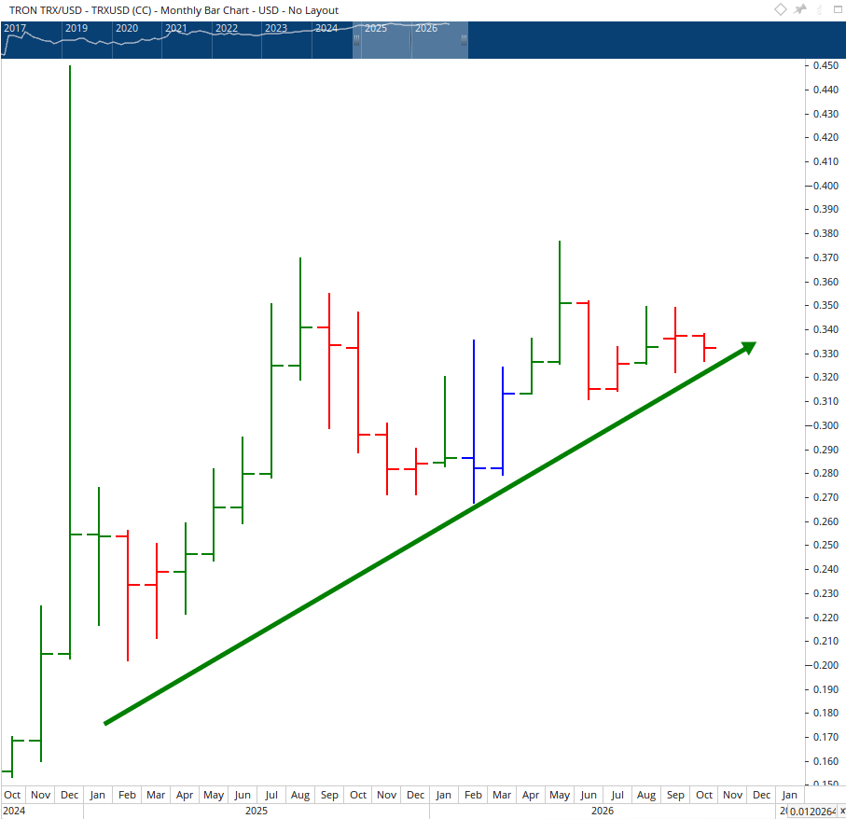Click the Aug 2026 month label

(645, 795)
